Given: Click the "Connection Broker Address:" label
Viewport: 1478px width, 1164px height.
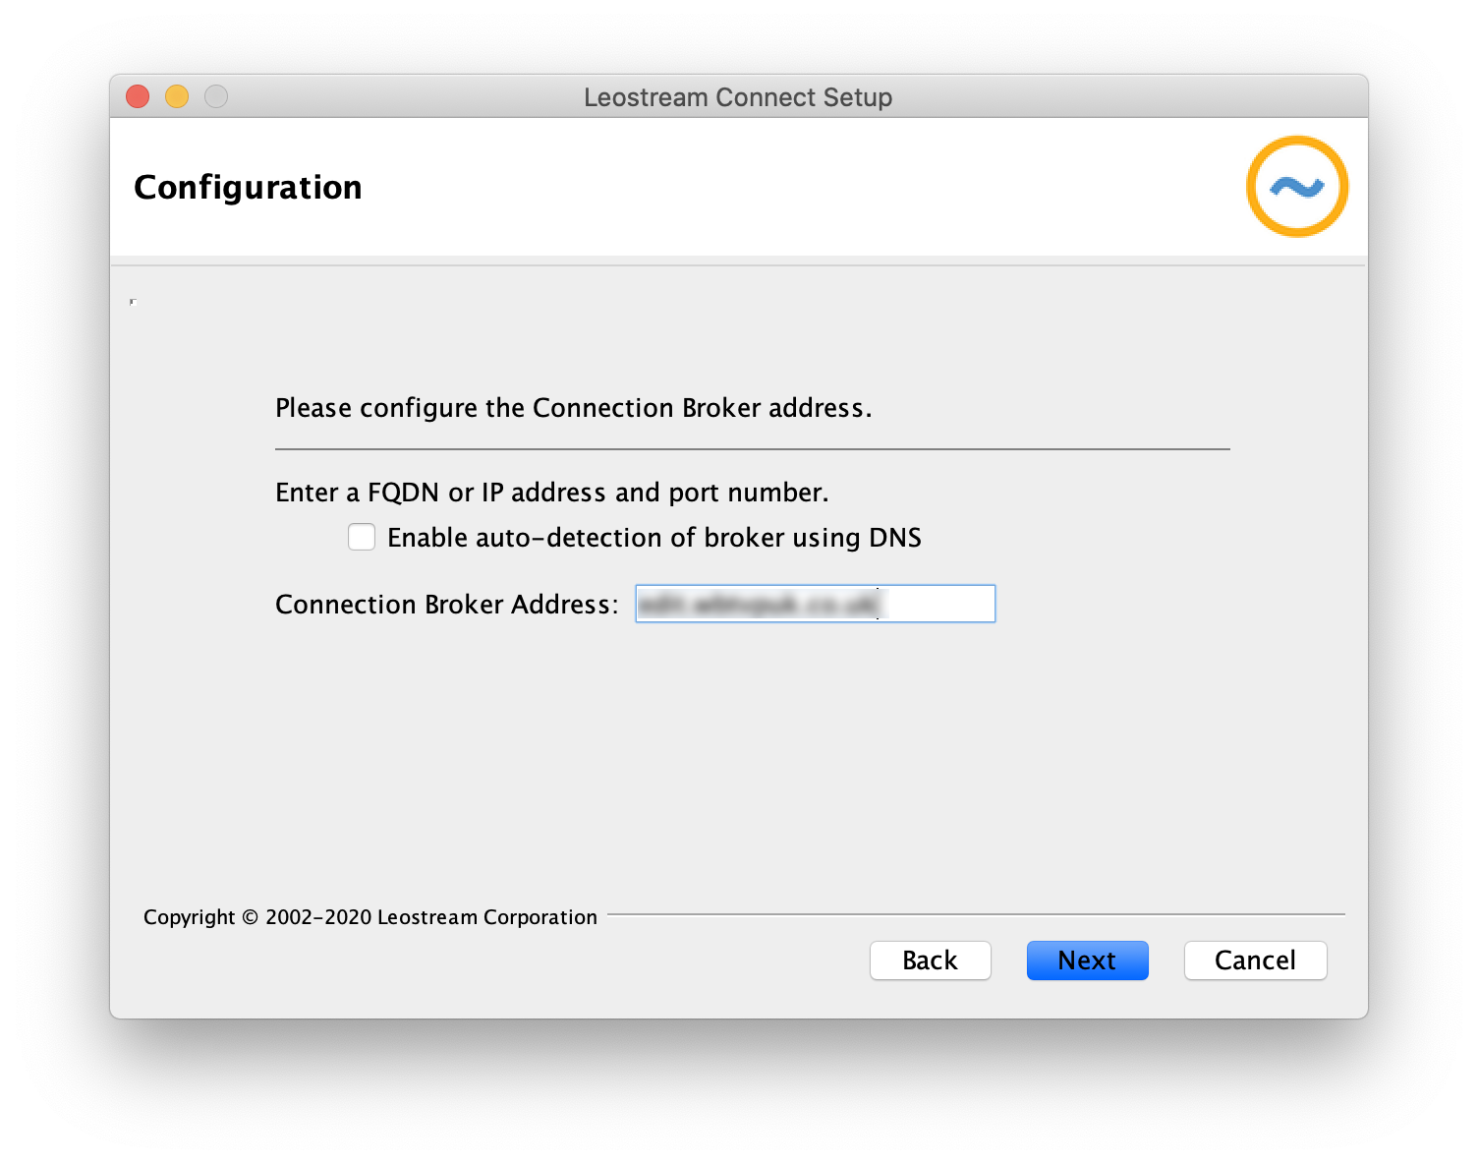Looking at the screenshot, I should 446,605.
